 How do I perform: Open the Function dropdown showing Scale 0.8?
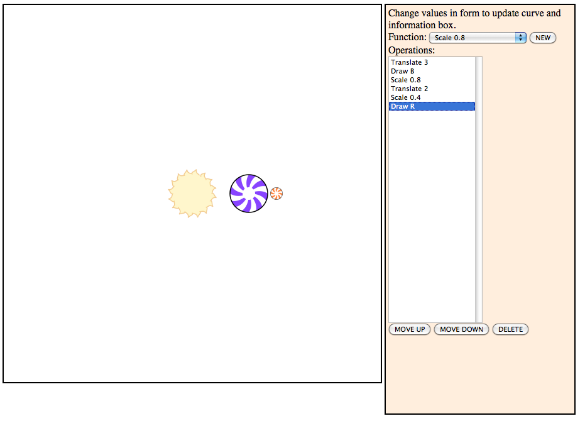478,38
